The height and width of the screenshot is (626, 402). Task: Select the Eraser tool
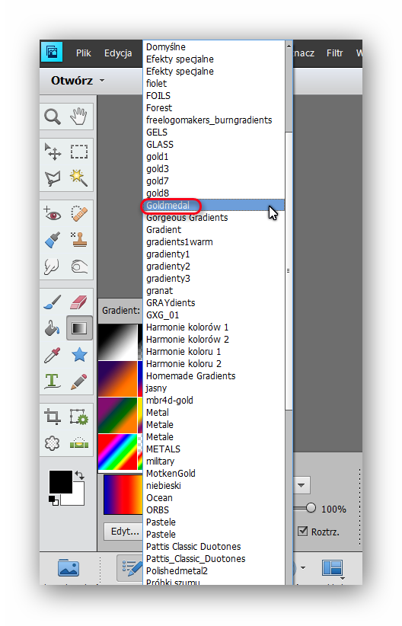tap(78, 302)
